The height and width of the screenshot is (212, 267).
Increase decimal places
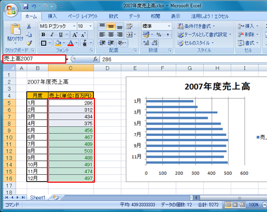point(146,43)
